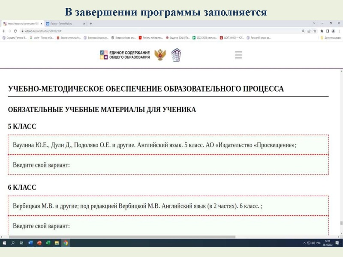Open the Chrome Extensions puzzle icon

click(322, 31)
